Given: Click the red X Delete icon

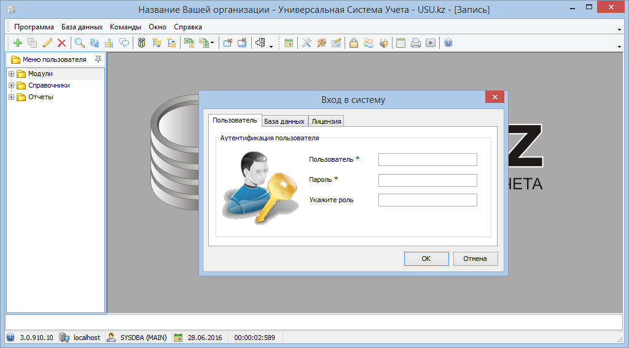Looking at the screenshot, I should [x=61, y=43].
